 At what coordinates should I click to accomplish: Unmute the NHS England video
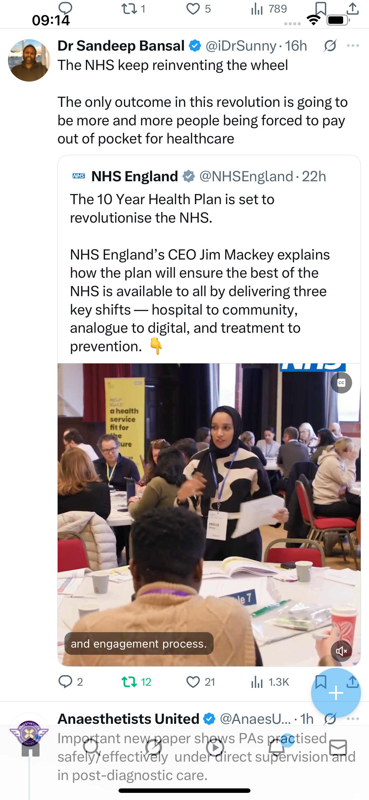[341, 651]
